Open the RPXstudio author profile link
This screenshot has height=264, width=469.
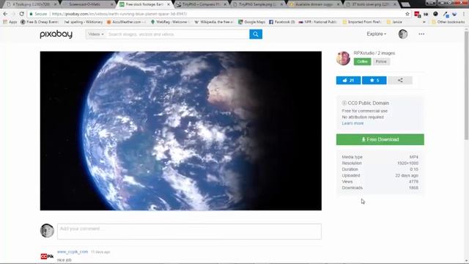364,53
